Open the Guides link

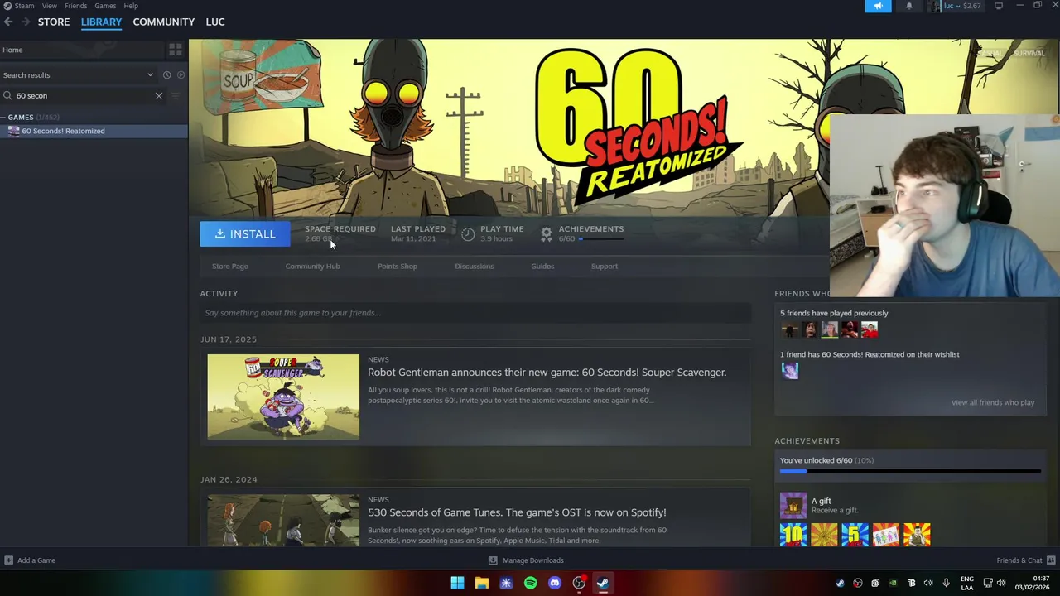pos(542,267)
